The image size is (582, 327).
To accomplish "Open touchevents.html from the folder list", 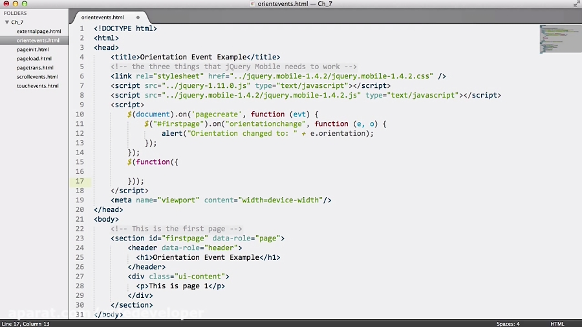I will (38, 86).
